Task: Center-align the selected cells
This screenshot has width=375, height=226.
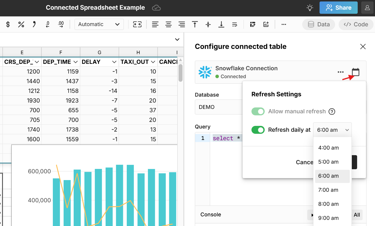Action: click(168, 24)
